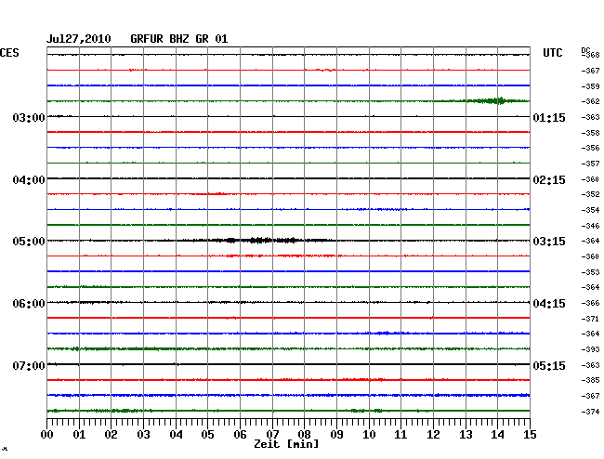The height and width of the screenshot is (459, 604).
Task: Click minute tick label 10 on axis
Action: pyautogui.click(x=369, y=435)
